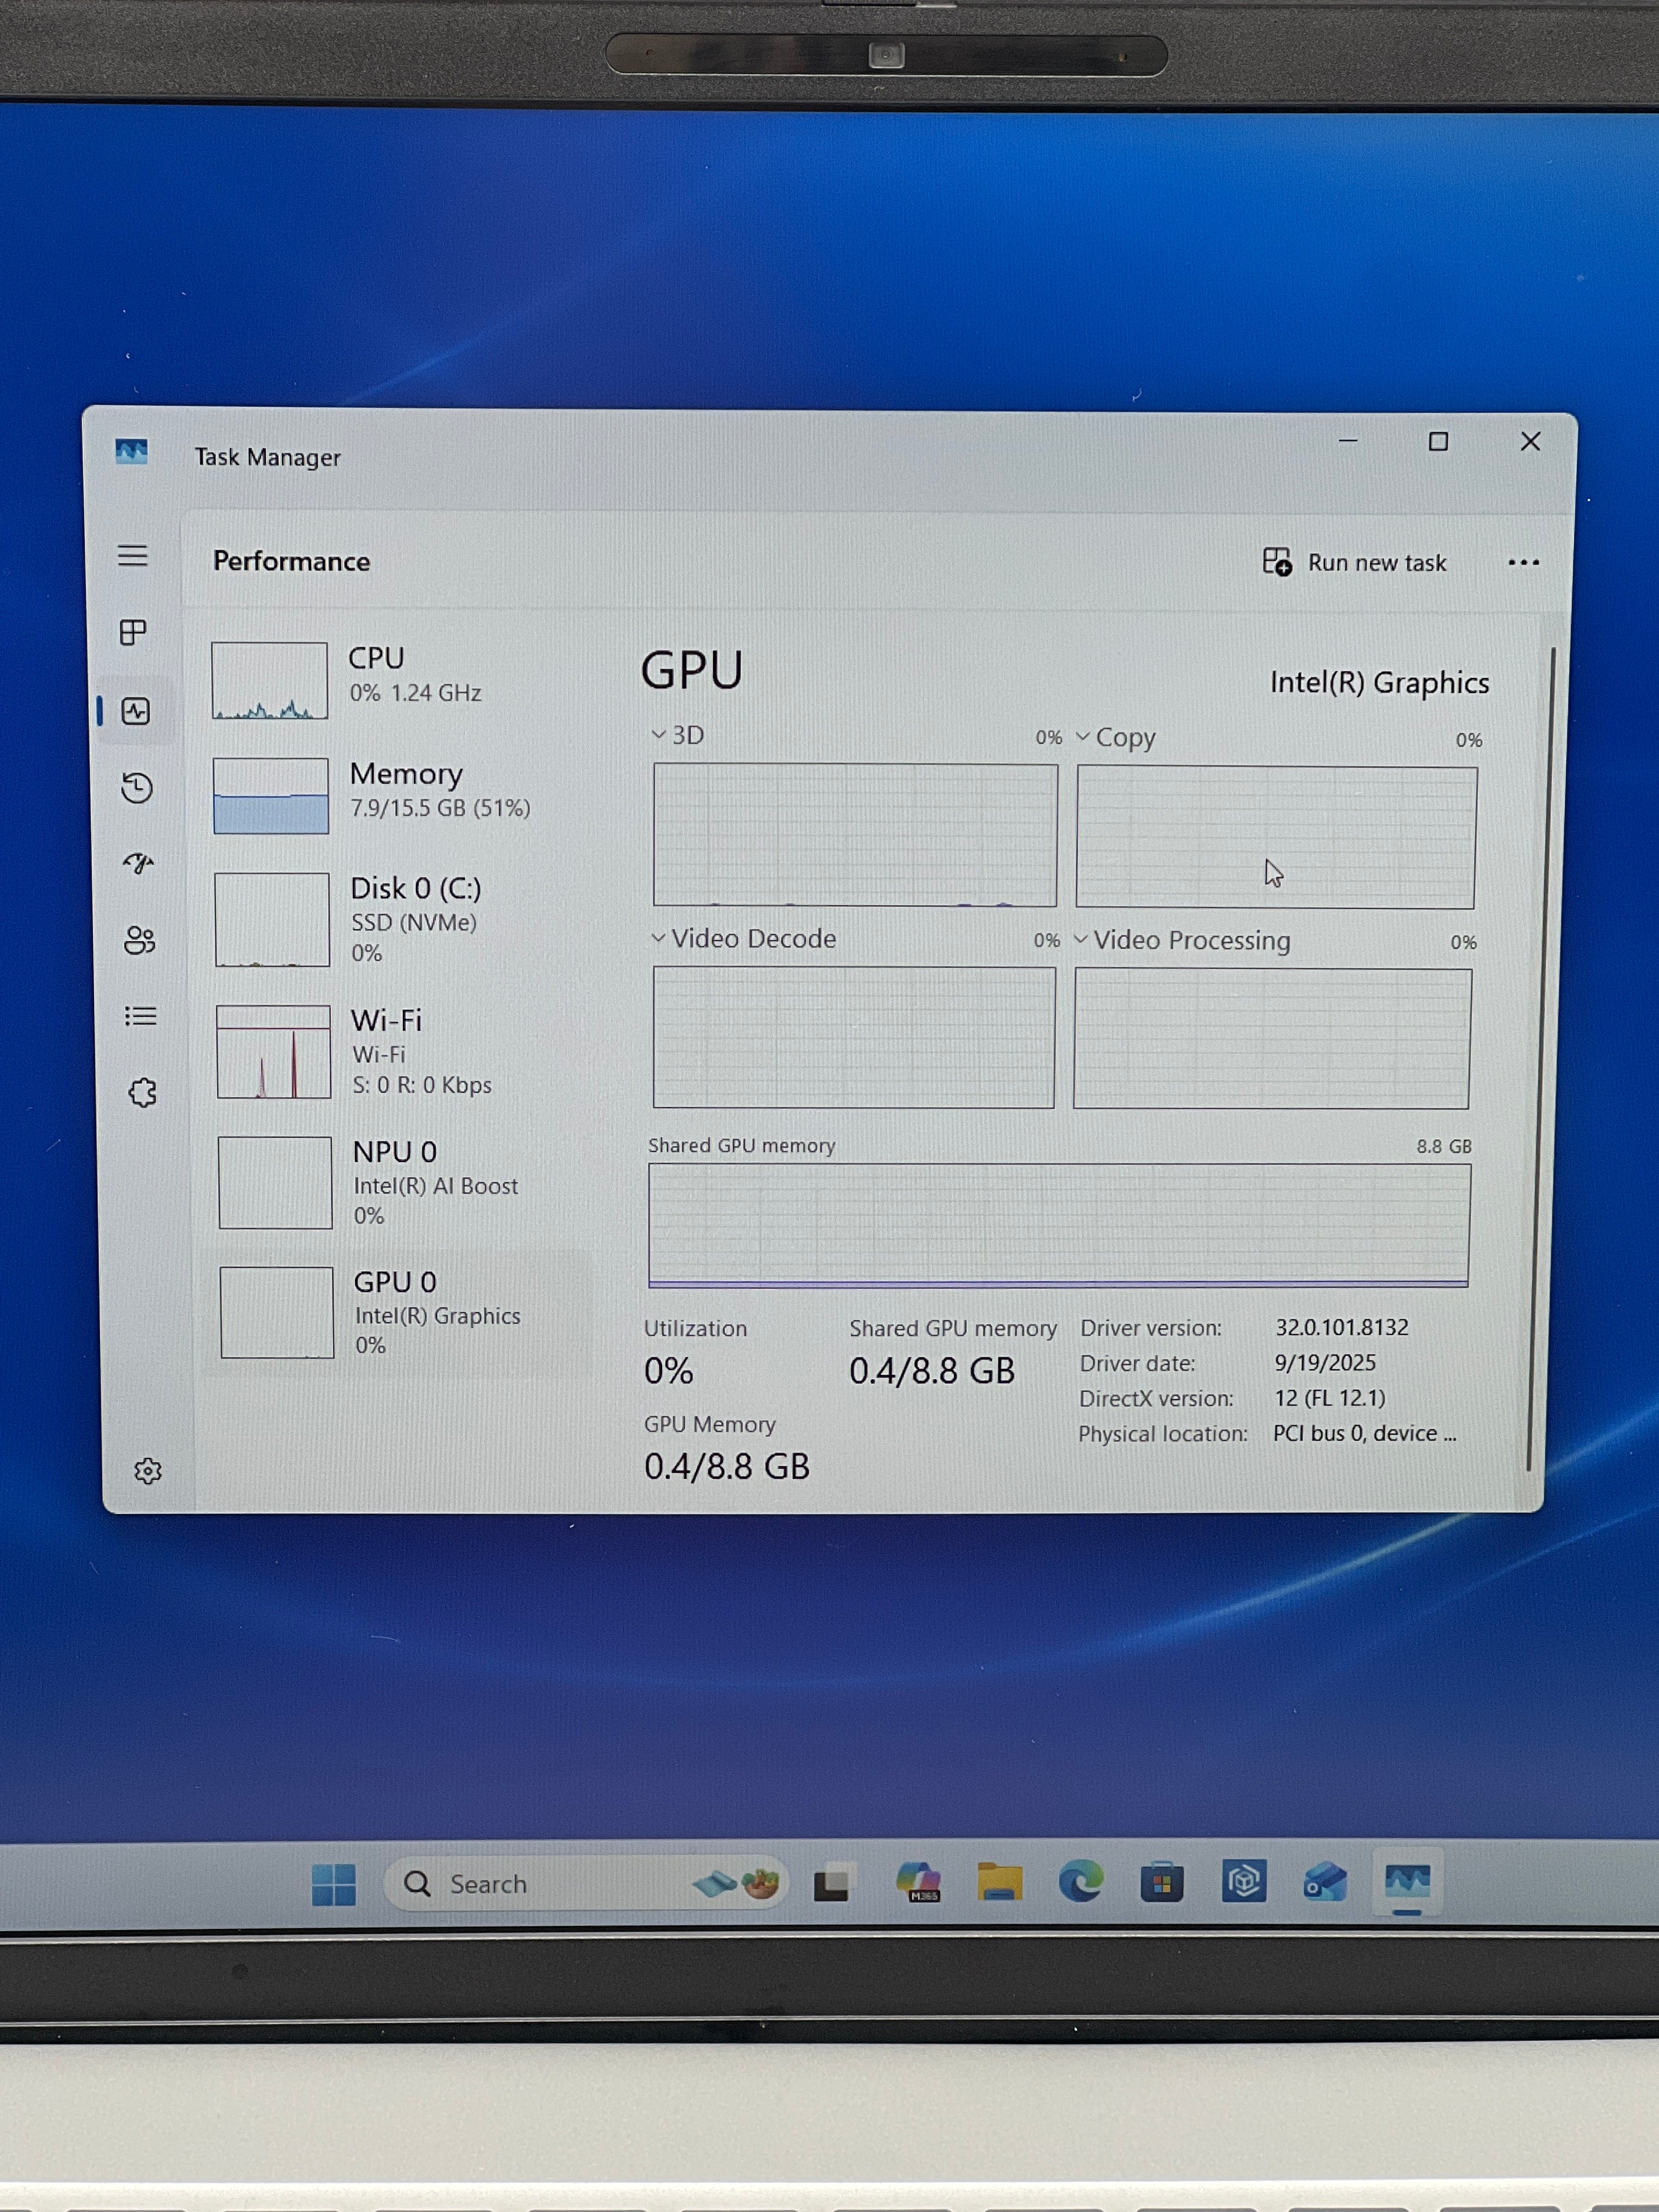This screenshot has width=1659, height=2212.
Task: Click physical location PCI bus 0 text
Action: click(x=1364, y=1433)
